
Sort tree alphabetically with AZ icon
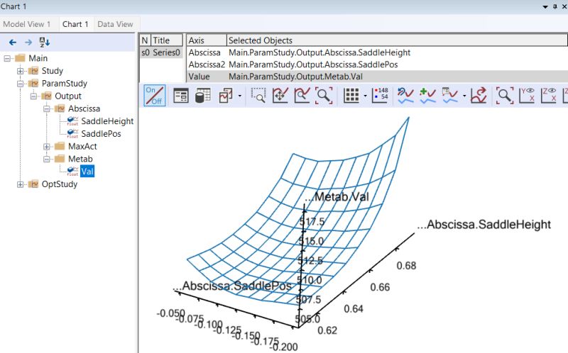(x=44, y=43)
